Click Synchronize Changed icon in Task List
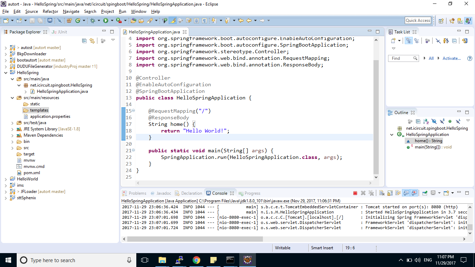 (x=465, y=41)
